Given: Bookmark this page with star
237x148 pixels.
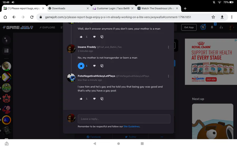Looking at the screenshot, I should 213,17.
